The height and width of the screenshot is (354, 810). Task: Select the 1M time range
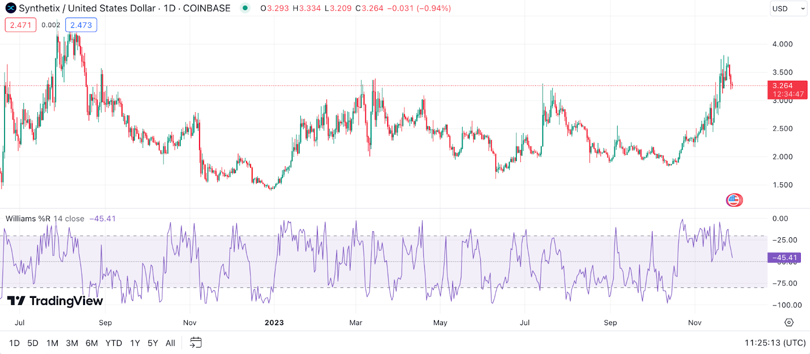point(52,343)
